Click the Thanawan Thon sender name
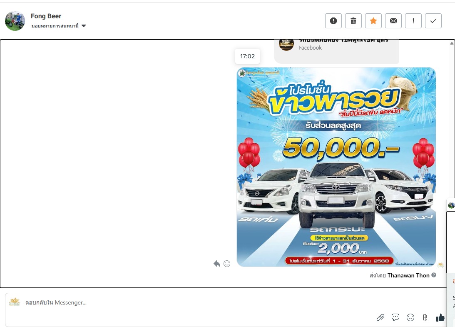455x327 pixels. click(x=408, y=275)
